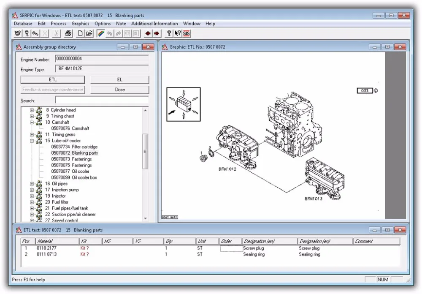
Task: Expand the 11 Timing gears node
Action: pos(32,134)
